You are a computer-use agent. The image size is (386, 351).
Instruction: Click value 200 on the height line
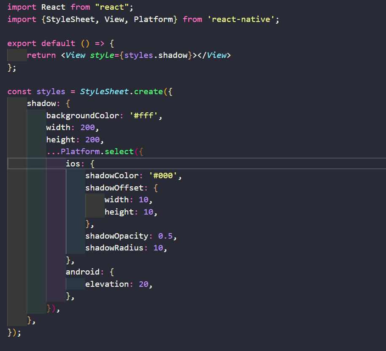coord(92,140)
